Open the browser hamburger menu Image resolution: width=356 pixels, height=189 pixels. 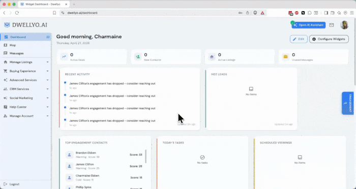coord(352,13)
